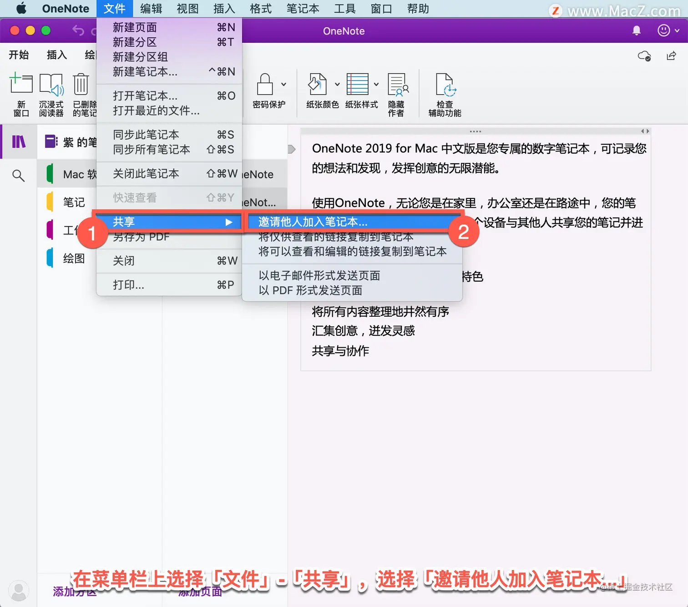Image resolution: width=688 pixels, height=607 pixels.
Task: Click the share icon in ribbon corner
Action: pyautogui.click(x=671, y=56)
